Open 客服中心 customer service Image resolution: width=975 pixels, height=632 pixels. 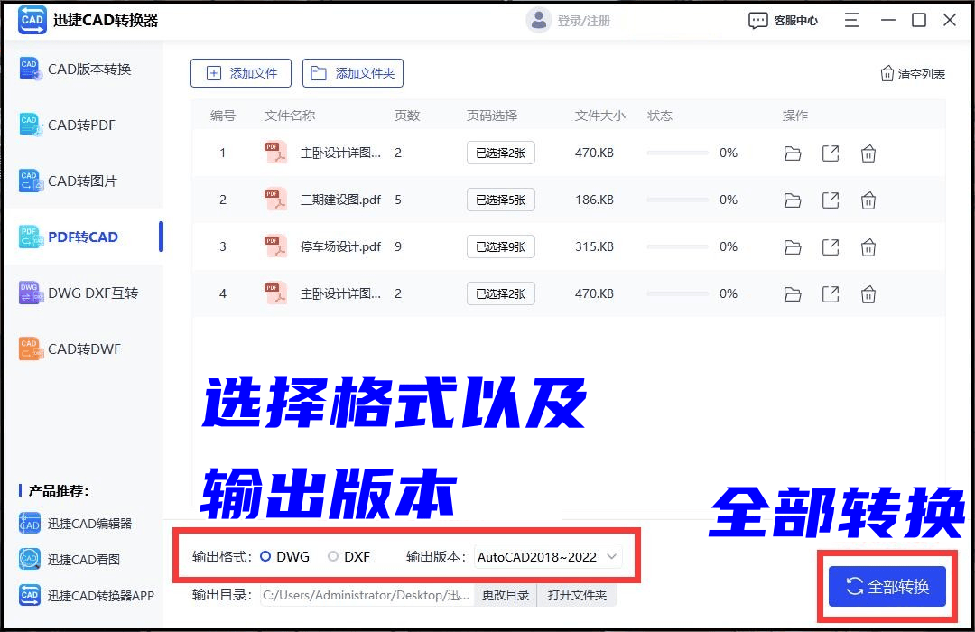point(784,21)
